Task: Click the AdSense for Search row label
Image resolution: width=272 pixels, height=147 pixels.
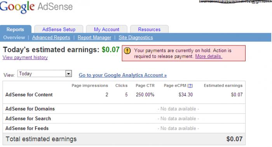Action: point(28,119)
